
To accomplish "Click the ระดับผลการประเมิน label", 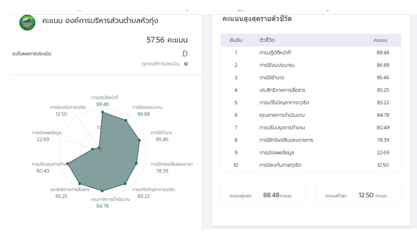I will pos(32,54).
